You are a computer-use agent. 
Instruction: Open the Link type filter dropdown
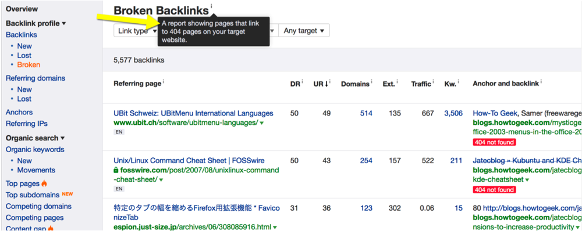pyautogui.click(x=136, y=31)
